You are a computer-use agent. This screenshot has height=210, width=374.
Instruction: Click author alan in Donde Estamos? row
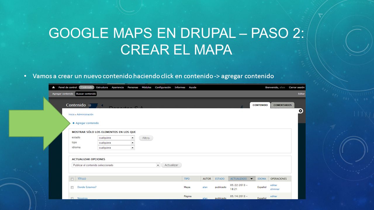pos(205,187)
